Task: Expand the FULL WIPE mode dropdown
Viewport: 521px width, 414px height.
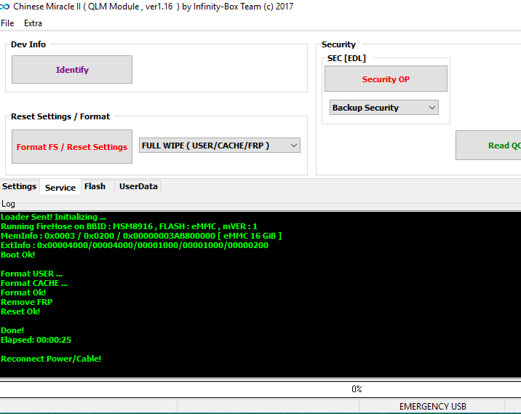Action: point(219,146)
